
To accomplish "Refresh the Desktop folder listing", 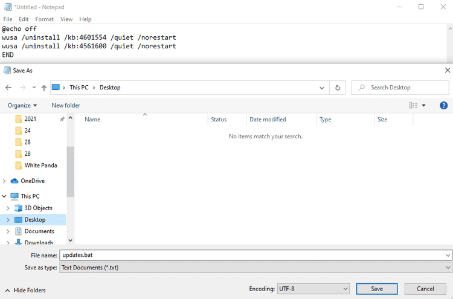I will pos(338,88).
